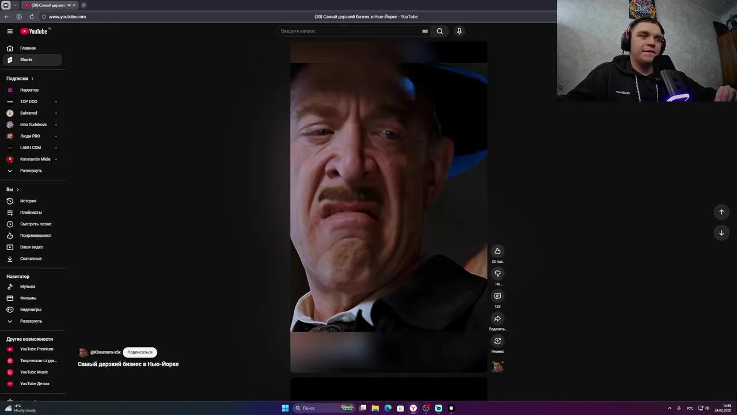Open История watch history
Viewport: 737px width, 415px height.
point(32,201)
